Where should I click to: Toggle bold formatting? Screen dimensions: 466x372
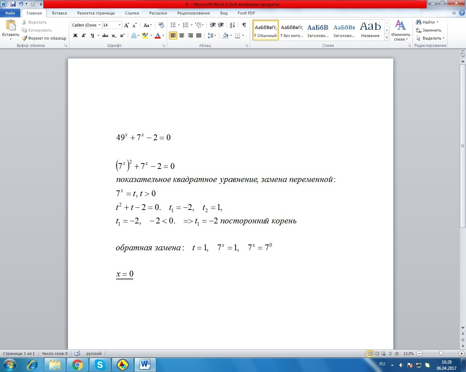click(75, 36)
